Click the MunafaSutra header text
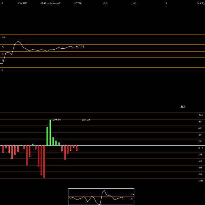205x205 pixels. pyautogui.click(x=52, y=3)
